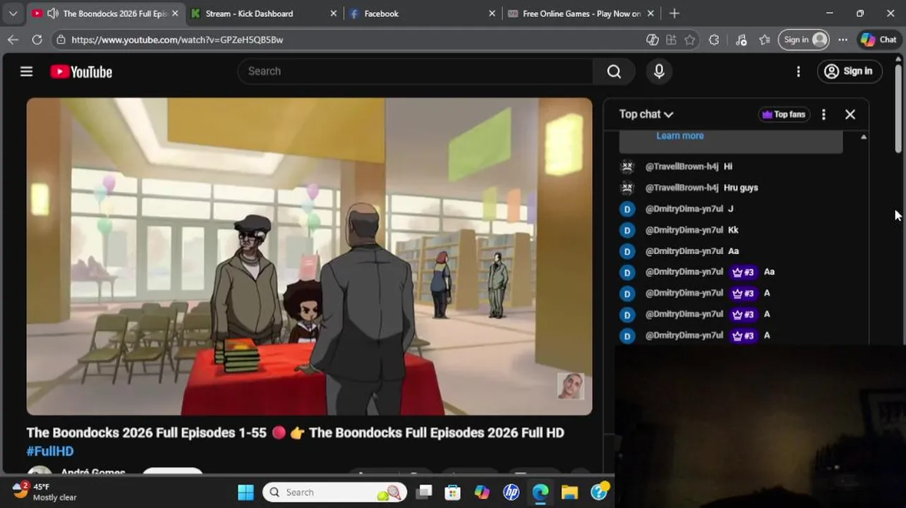This screenshot has height=508, width=906.
Task: Add this page to favorites star
Action: point(690,40)
